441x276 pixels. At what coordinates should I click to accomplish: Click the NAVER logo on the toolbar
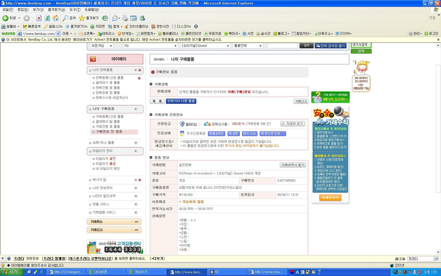[x=8, y=33]
